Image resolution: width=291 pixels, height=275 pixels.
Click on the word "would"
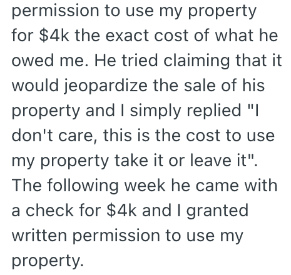click(35, 86)
